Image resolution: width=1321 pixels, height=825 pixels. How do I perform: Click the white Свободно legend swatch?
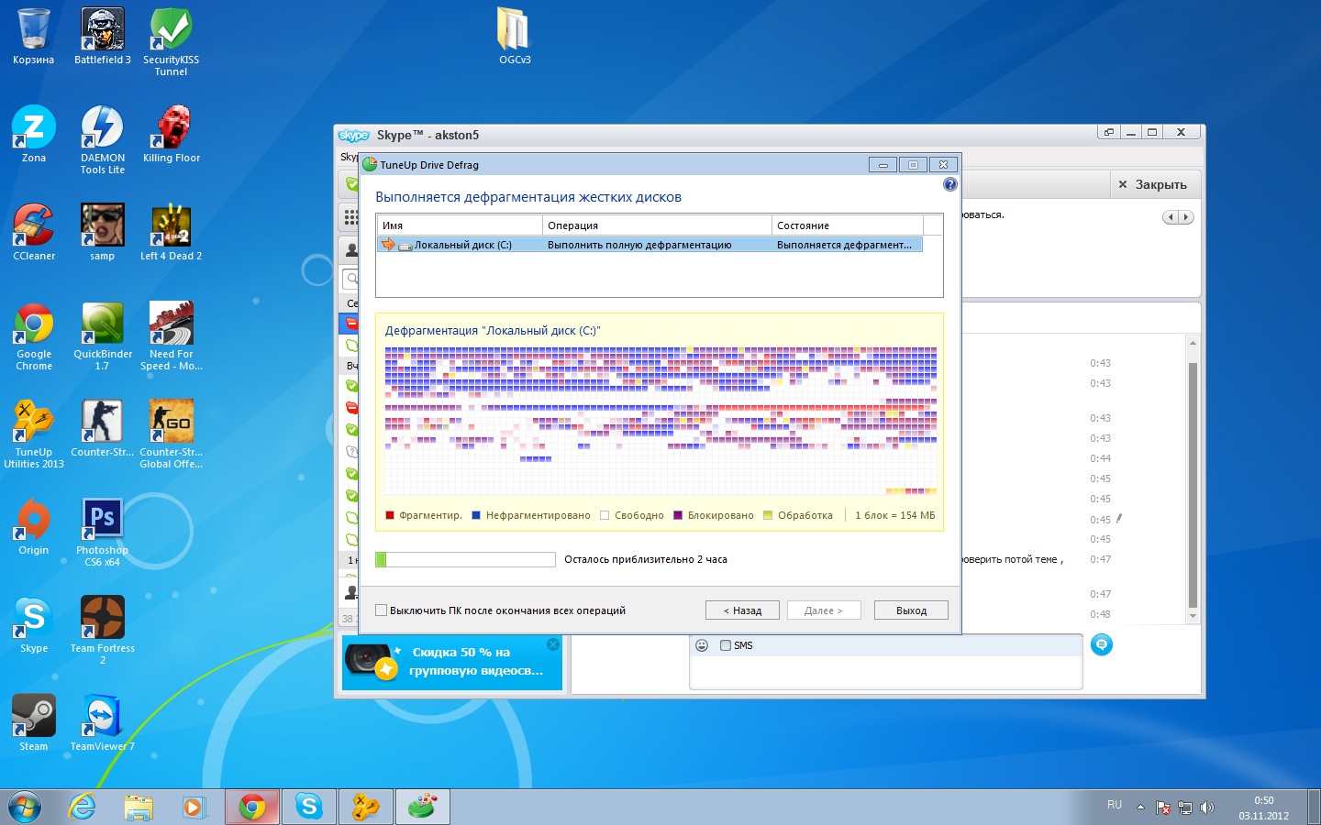click(x=605, y=515)
